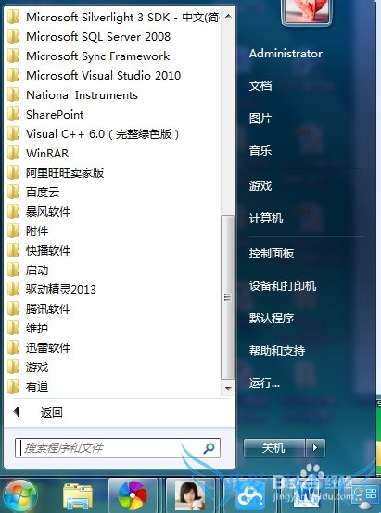The width and height of the screenshot is (381, 513).
Task: Open Windows Explorer from the taskbar
Action: [x=78, y=496]
